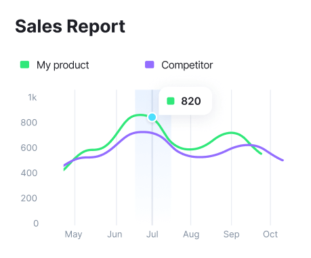Click the Sales Report heading
Screen dimensions: 311x258
(70, 26)
